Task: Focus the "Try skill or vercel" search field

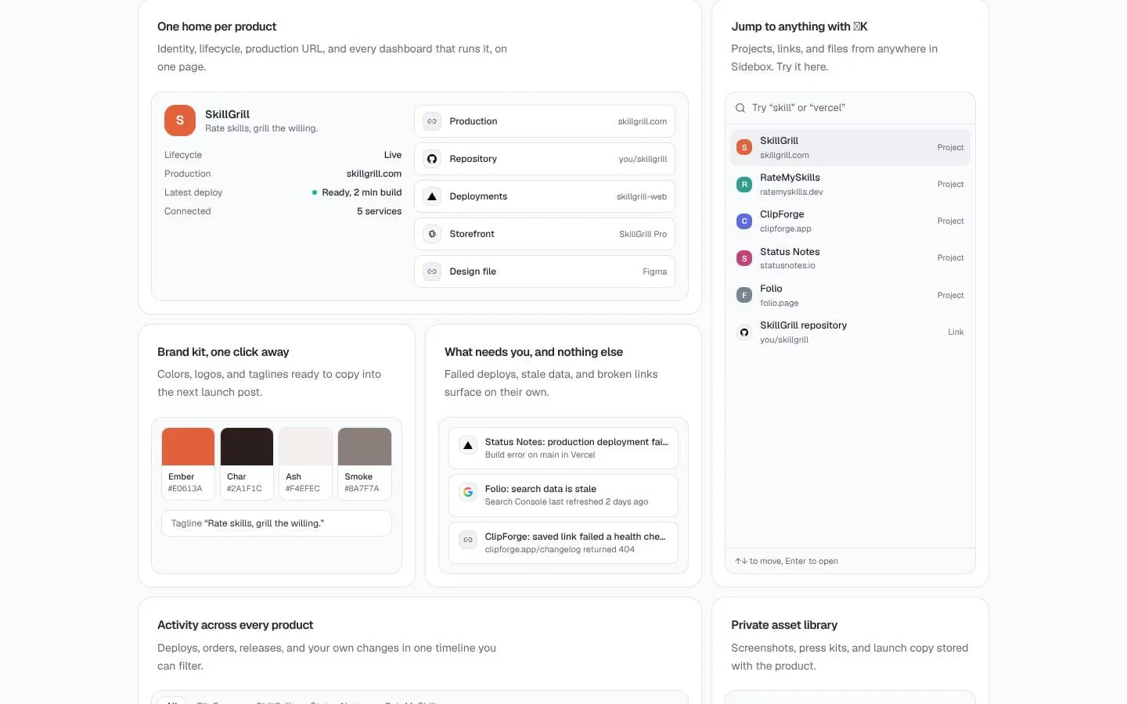Action: pos(850,108)
